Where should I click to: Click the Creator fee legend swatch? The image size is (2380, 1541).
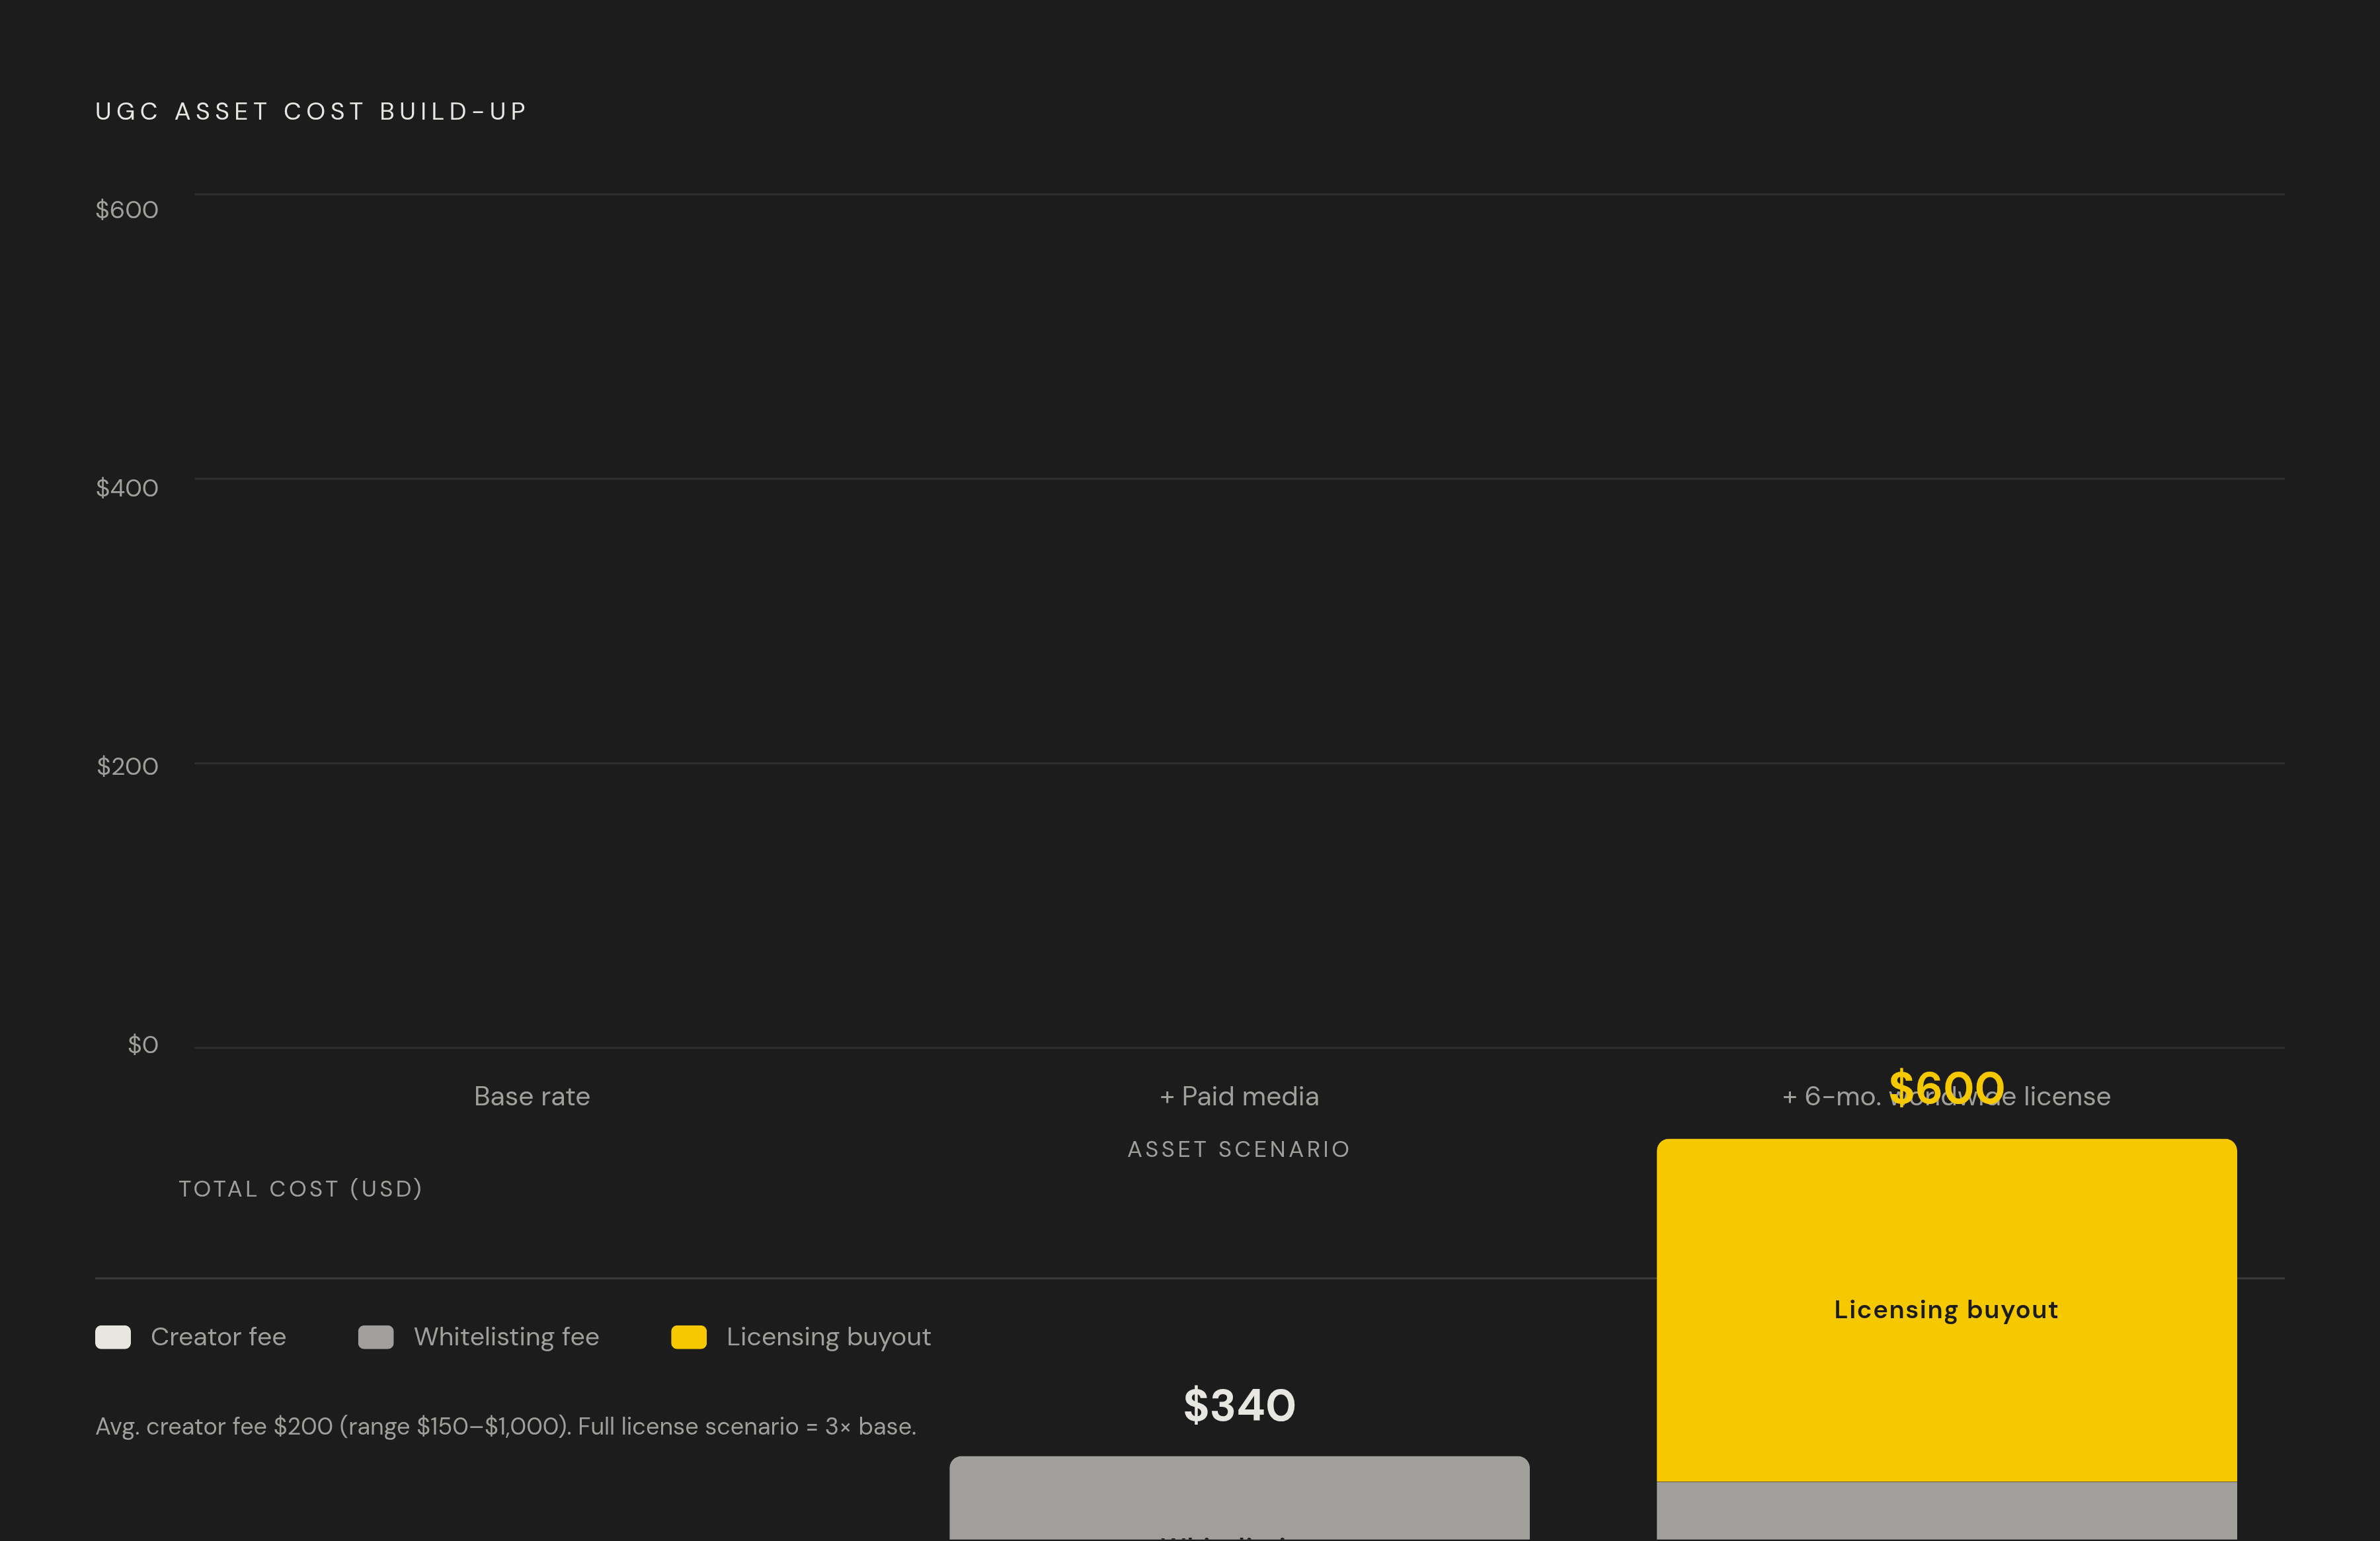113,1337
